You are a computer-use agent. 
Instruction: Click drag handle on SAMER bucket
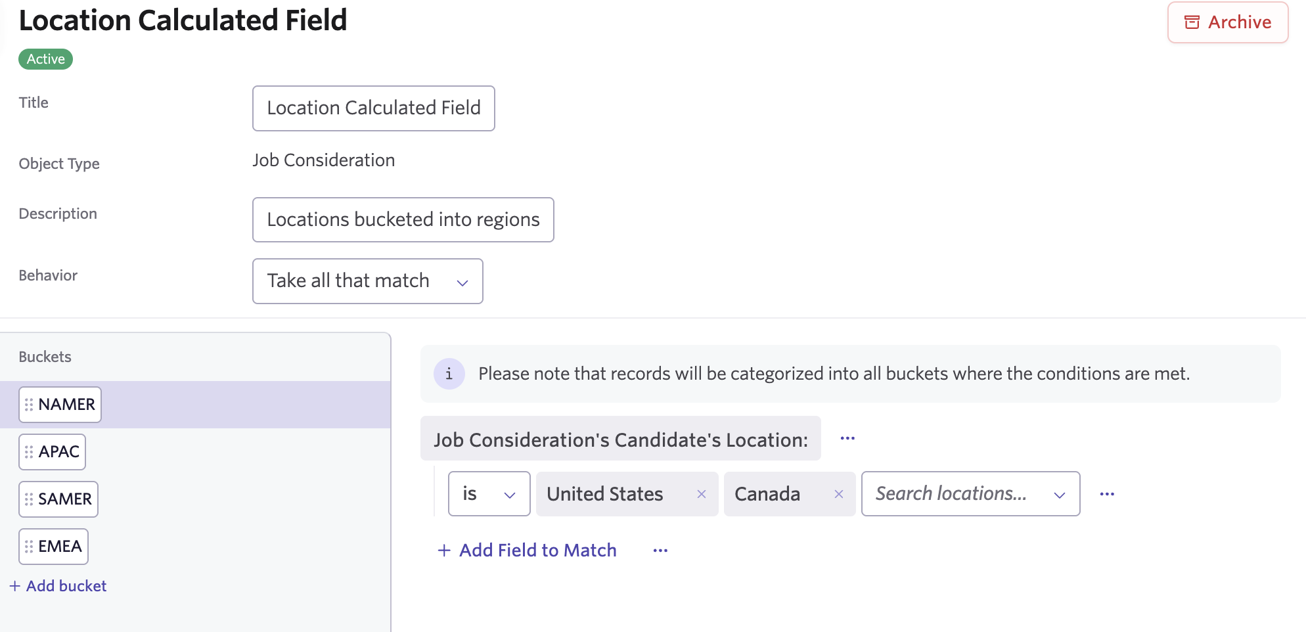pyautogui.click(x=29, y=499)
